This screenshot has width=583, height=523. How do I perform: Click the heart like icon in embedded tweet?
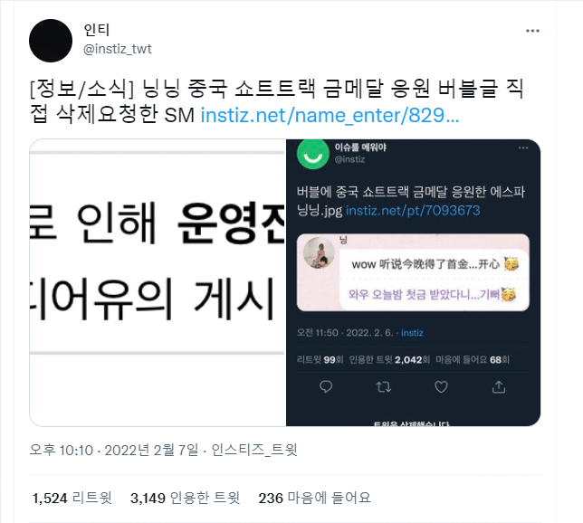(x=441, y=387)
